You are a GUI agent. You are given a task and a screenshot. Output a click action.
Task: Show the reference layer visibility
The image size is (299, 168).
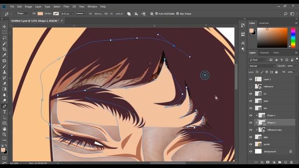(251, 86)
